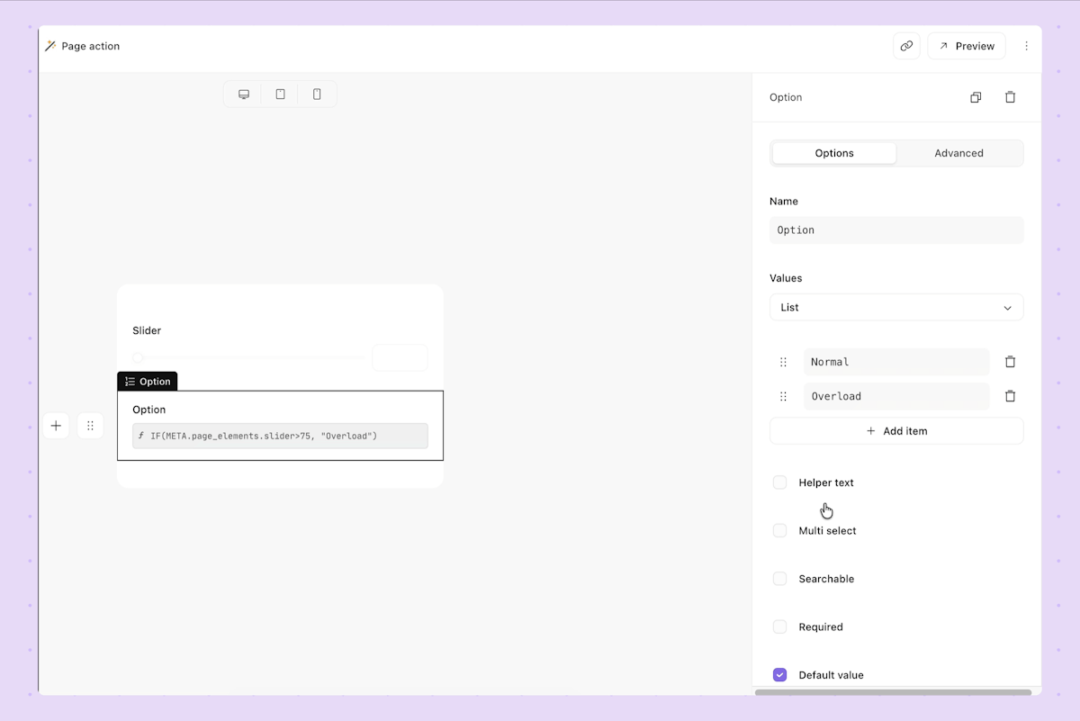The height and width of the screenshot is (721, 1080).
Task: Add a new element with the plus button
Action: pos(56,426)
